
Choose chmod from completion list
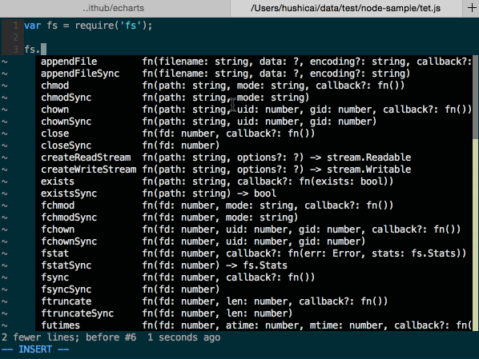point(254,86)
